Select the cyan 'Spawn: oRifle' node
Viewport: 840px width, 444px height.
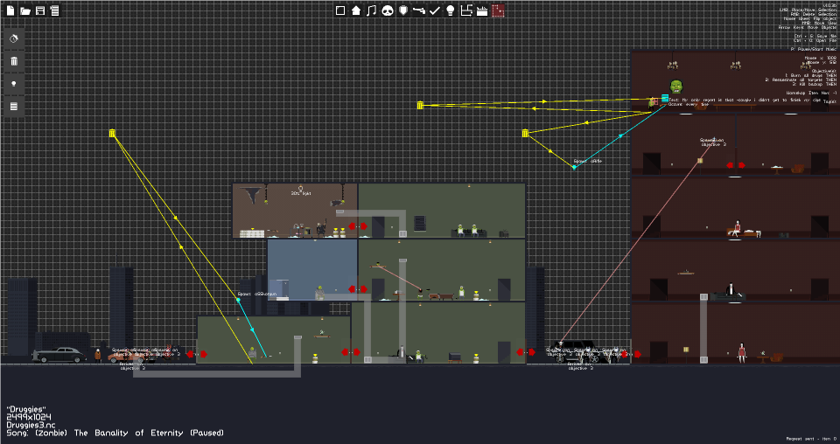pyautogui.click(x=574, y=168)
